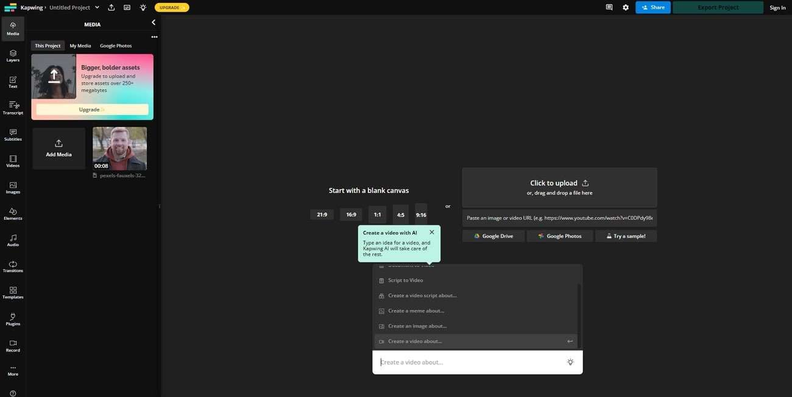This screenshot has width=792, height=397.
Task: Click the yellow UPGRADE button
Action: click(x=172, y=7)
